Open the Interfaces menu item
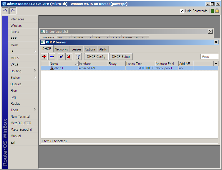This screenshot has width=222, height=170. click(x=23, y=19)
